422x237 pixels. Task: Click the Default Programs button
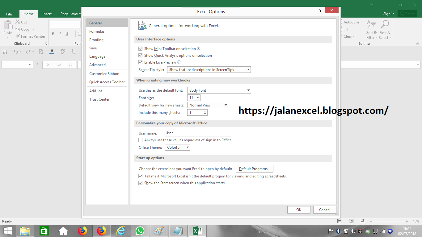coord(255,168)
